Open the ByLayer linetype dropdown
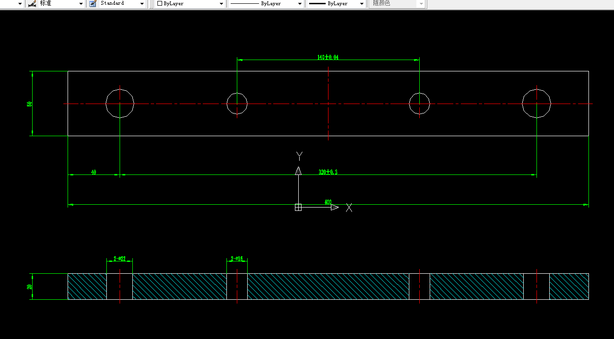 (x=300, y=4)
